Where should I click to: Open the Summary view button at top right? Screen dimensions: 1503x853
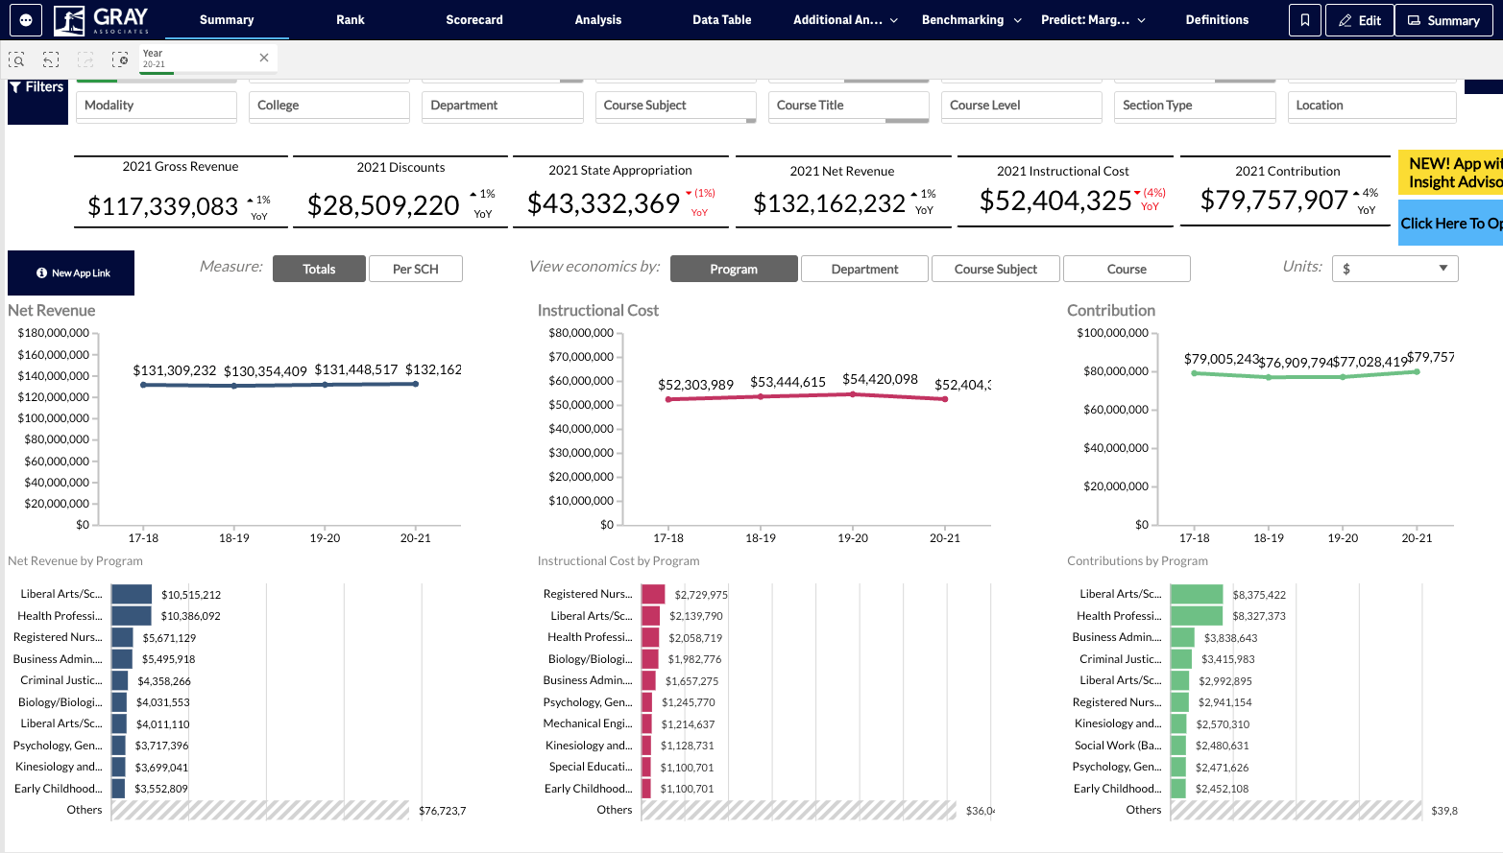(x=1443, y=20)
